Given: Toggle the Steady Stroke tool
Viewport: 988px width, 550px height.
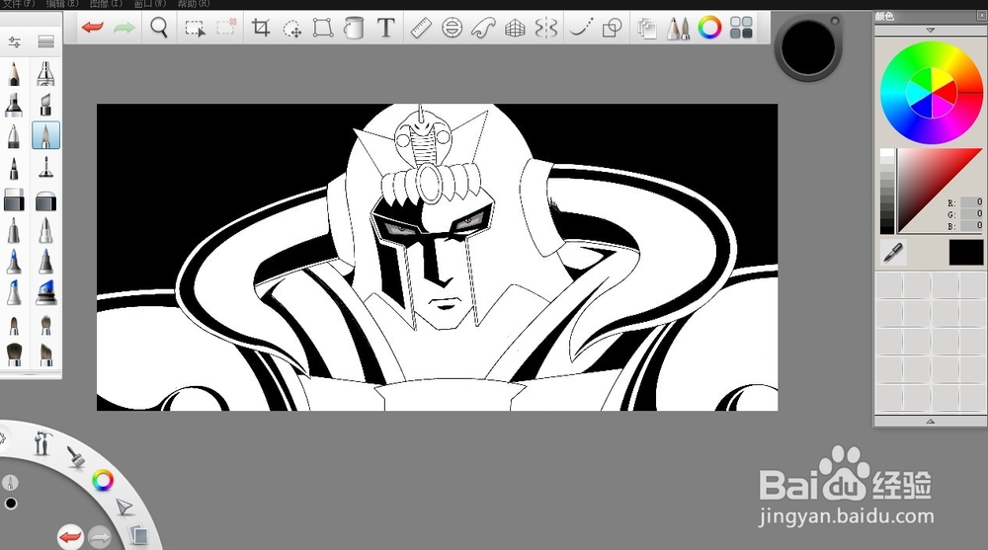Looking at the screenshot, I should [581, 28].
